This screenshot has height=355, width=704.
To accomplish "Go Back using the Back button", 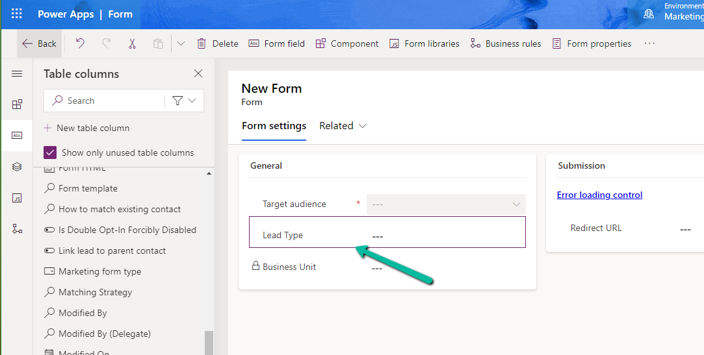I will click(39, 43).
